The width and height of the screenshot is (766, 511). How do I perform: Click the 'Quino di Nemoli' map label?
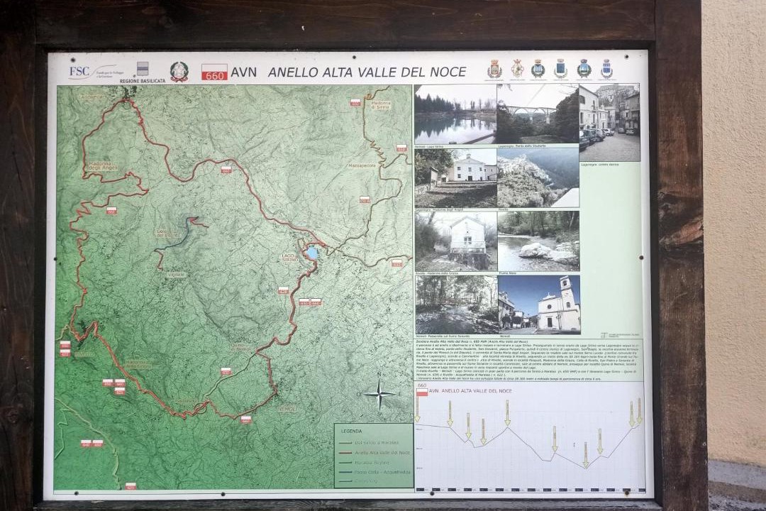tap(240, 347)
